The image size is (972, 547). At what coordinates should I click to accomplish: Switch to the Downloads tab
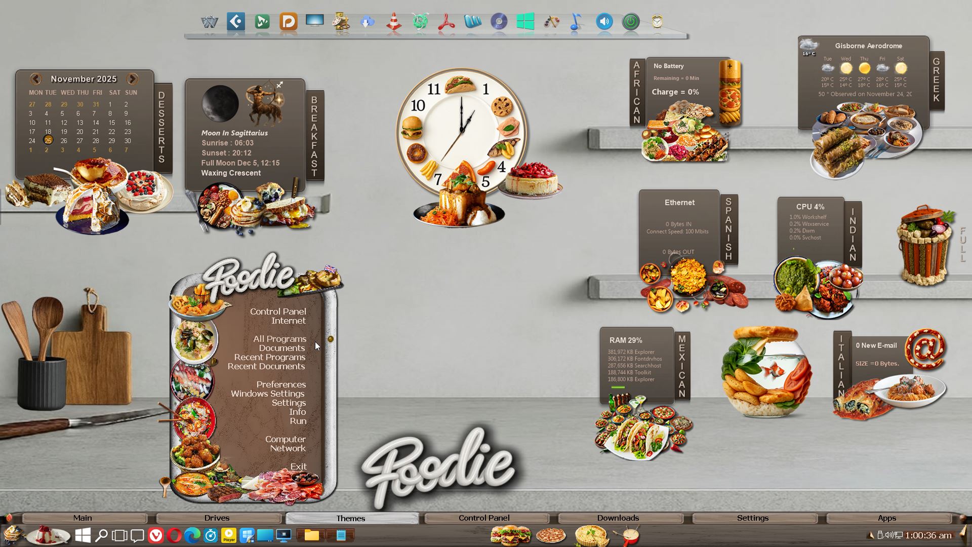pyautogui.click(x=618, y=518)
